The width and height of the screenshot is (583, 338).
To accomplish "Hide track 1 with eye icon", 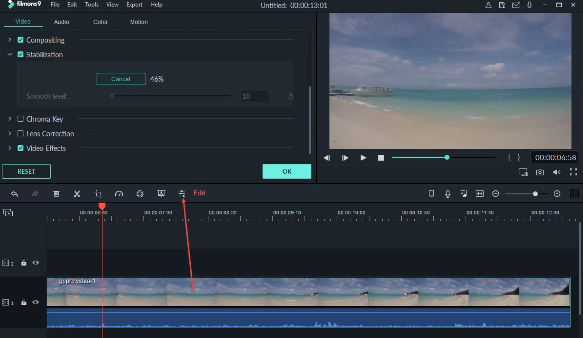I will [x=36, y=302].
